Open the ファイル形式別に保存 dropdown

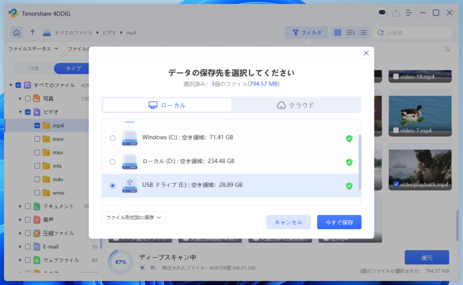click(134, 217)
